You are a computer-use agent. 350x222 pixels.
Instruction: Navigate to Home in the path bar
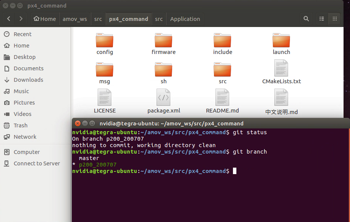45,19
